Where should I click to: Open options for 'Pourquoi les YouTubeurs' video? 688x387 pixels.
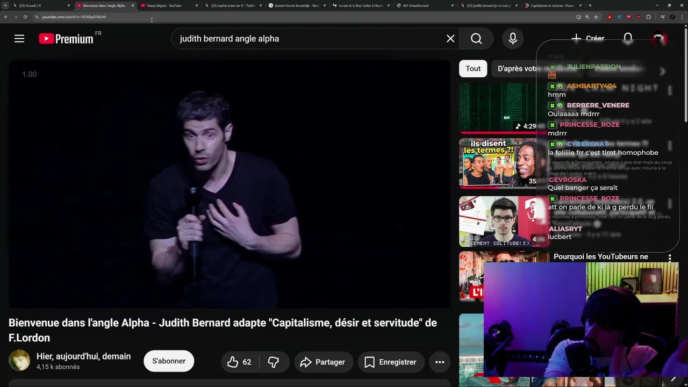(x=670, y=258)
